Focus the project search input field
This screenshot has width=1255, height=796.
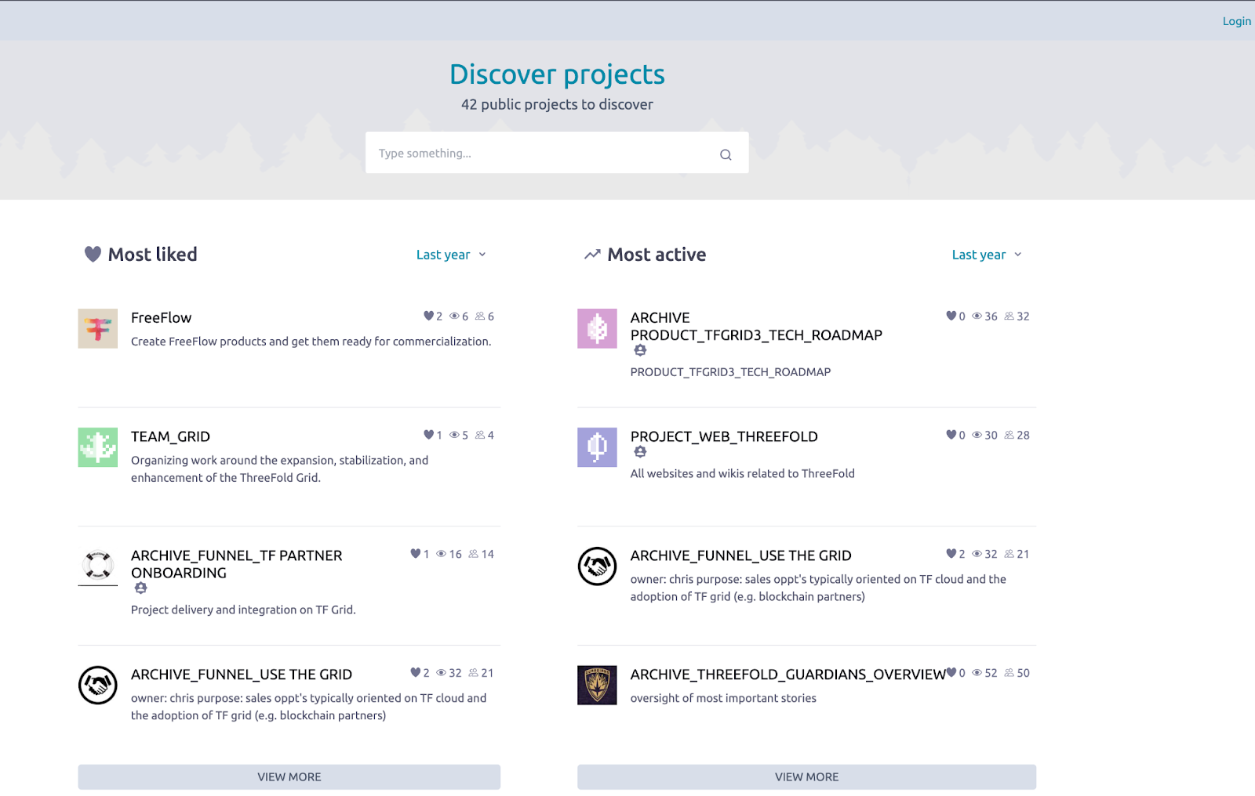(x=541, y=154)
